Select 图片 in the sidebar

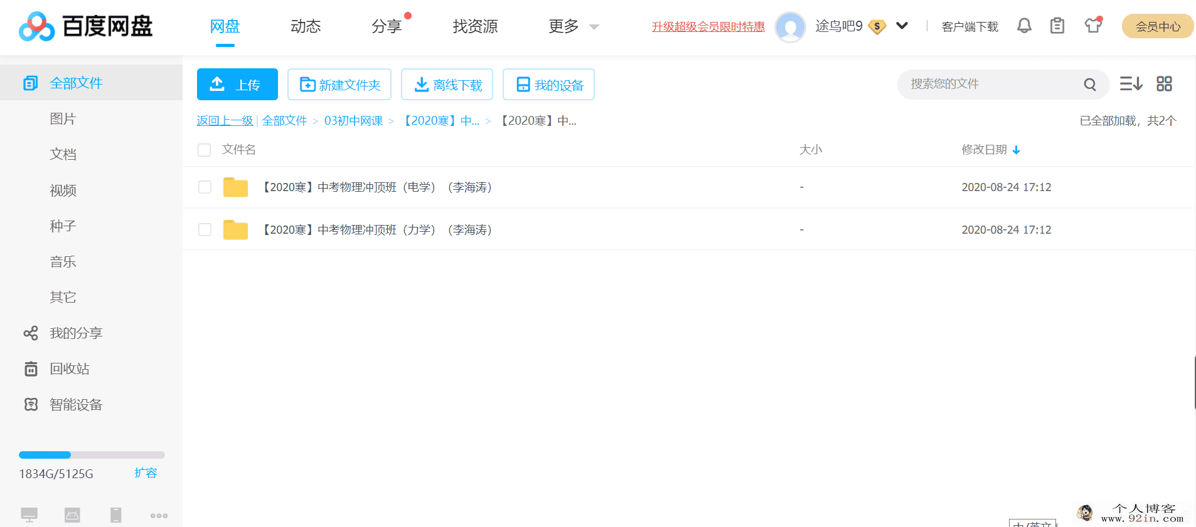(63, 118)
